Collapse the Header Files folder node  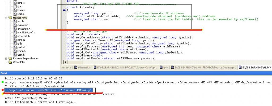[x=6, y=18]
